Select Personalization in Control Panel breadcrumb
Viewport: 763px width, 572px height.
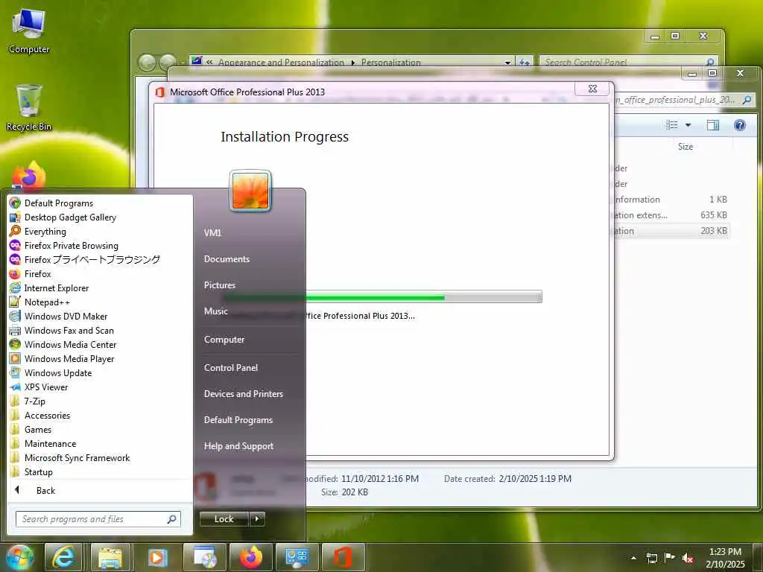pos(390,63)
